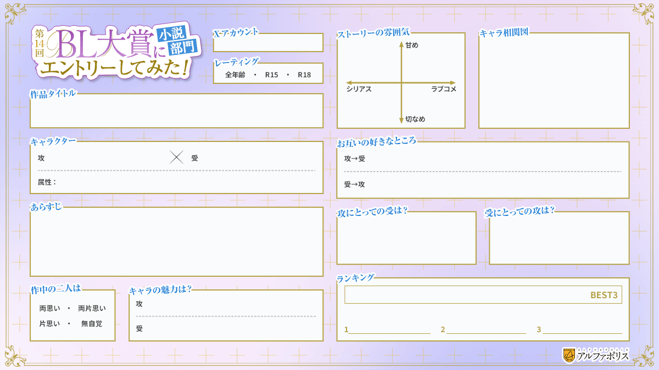Click the シリアス axis label

click(x=359, y=89)
